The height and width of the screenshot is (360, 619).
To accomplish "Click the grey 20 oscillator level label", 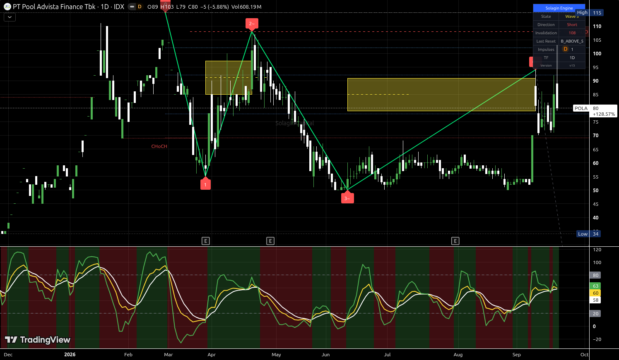I will point(595,314).
